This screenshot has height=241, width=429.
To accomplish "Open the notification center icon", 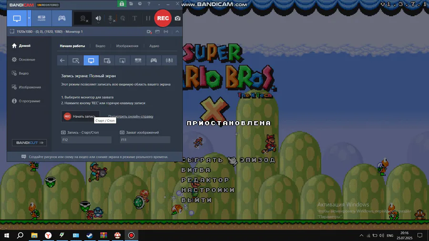I will click(x=420, y=235).
